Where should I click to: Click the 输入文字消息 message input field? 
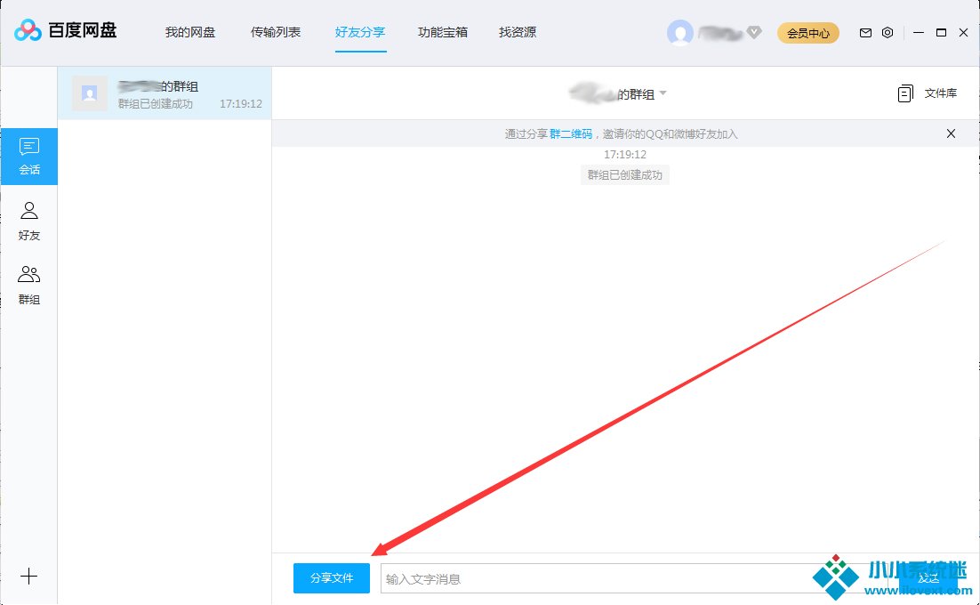pos(596,578)
